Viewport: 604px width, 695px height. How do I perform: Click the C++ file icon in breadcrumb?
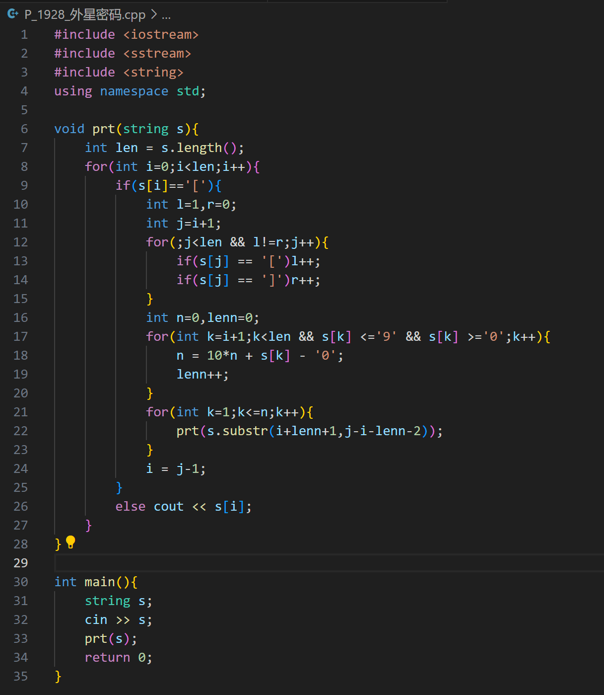13,14
